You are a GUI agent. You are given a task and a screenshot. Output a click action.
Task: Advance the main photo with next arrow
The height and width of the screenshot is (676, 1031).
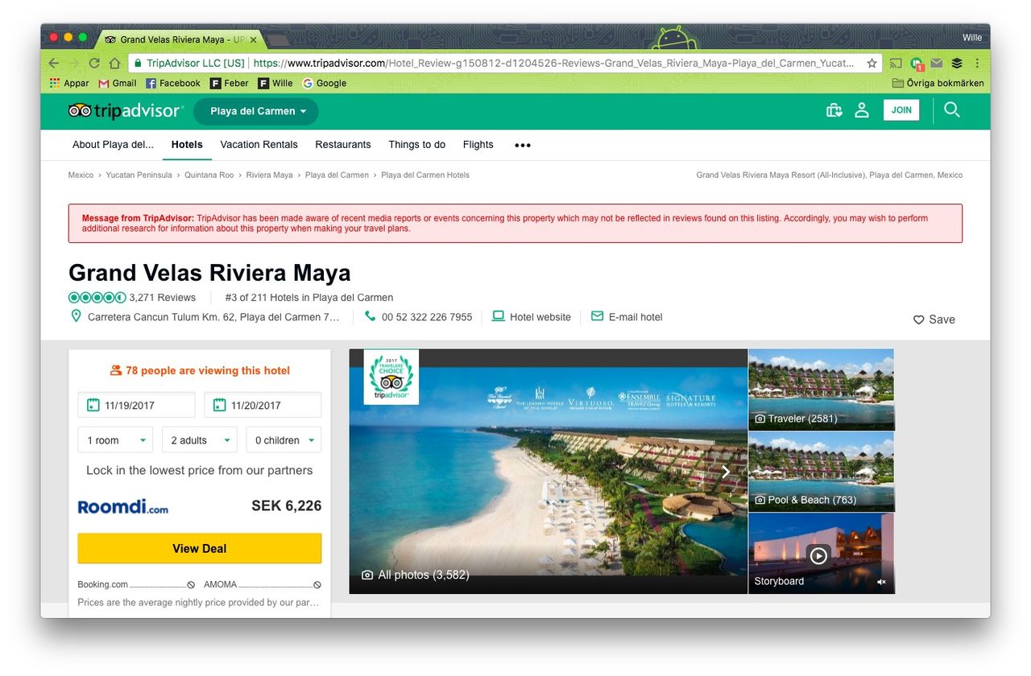[726, 472]
